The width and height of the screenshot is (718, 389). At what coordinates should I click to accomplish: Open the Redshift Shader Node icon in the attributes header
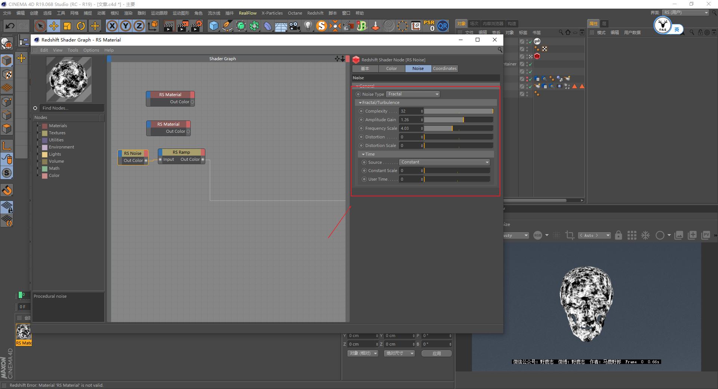point(356,59)
